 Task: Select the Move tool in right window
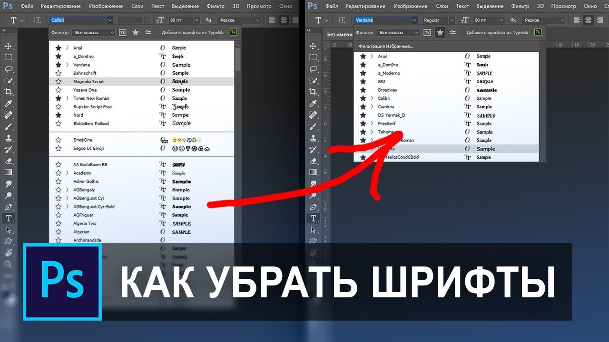click(313, 46)
